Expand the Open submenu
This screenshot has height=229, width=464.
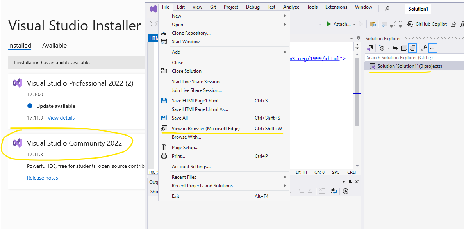click(285, 24)
